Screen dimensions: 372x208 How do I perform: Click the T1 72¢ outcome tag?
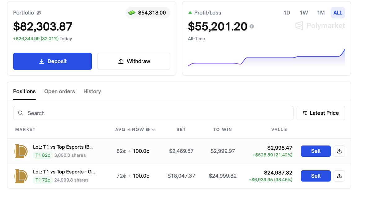pyautogui.click(x=43, y=180)
